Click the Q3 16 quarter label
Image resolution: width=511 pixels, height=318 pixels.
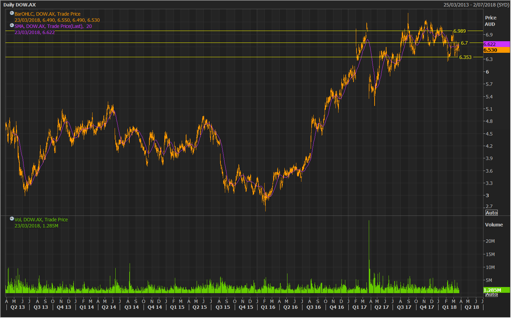pyautogui.click(x=314, y=307)
